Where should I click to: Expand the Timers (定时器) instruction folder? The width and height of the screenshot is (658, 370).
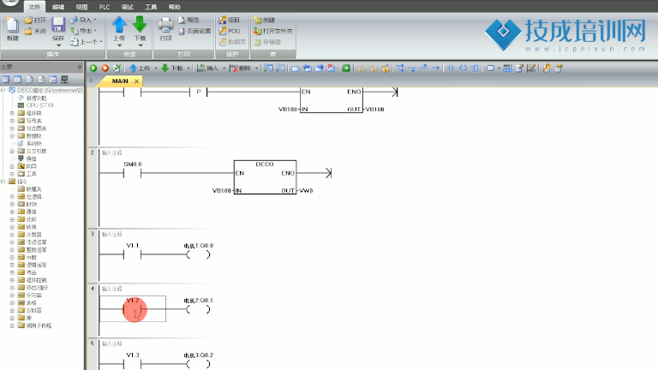click(x=12, y=310)
